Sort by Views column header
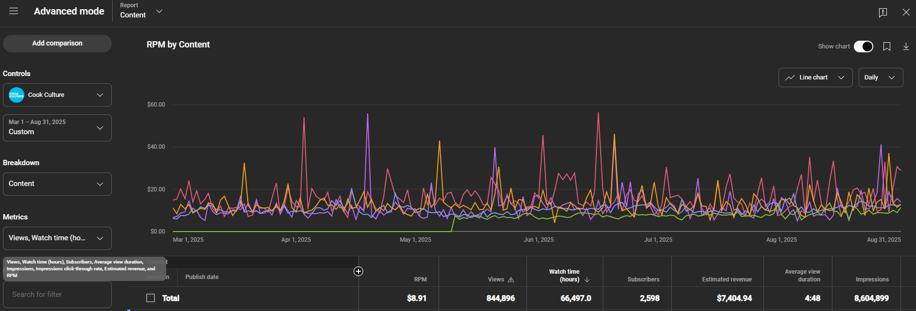Viewport: 916px width, 311px height. [x=496, y=280]
